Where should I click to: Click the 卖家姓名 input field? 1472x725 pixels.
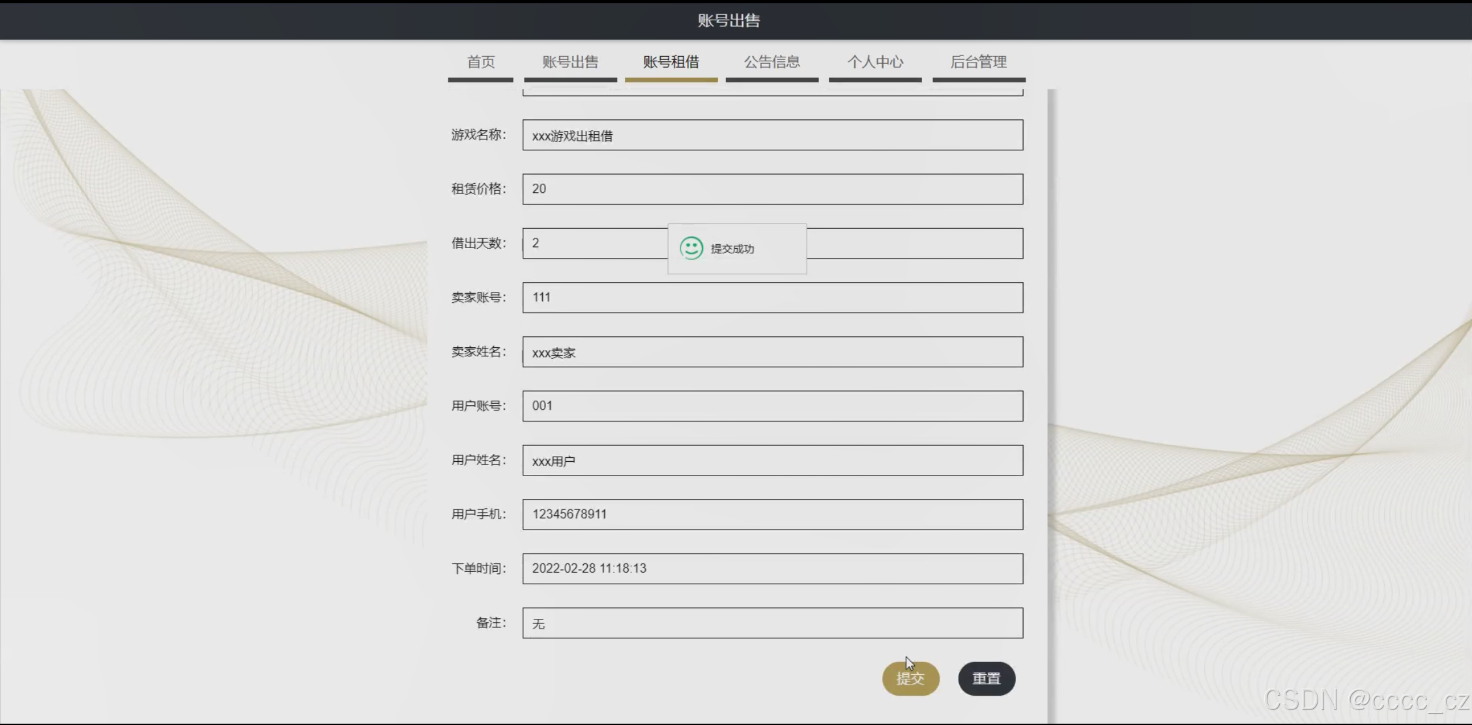pyautogui.click(x=772, y=352)
